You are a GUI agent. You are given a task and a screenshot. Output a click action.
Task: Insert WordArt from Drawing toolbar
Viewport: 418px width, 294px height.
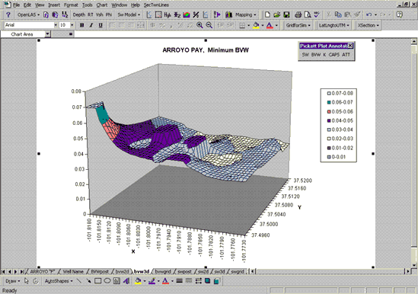pyautogui.click(x=126, y=280)
